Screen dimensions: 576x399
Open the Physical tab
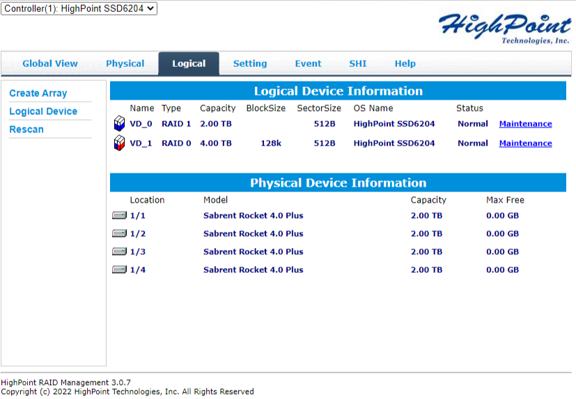pos(125,63)
